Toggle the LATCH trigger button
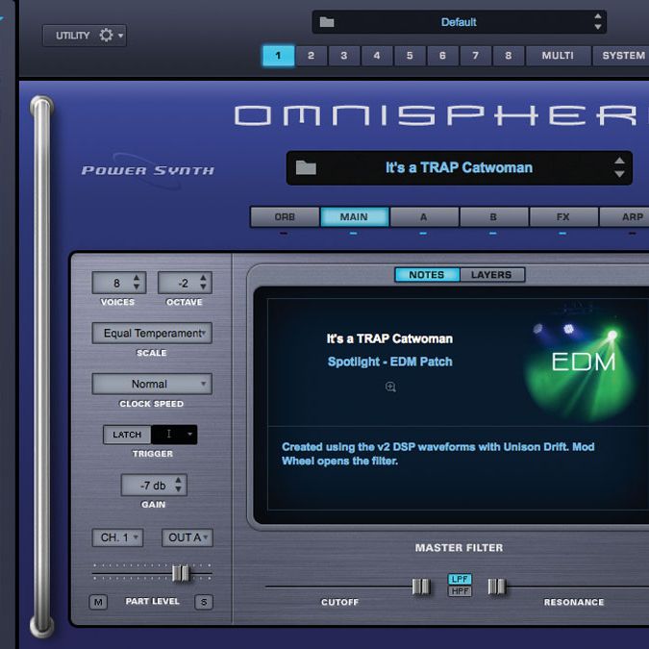Viewport: 649px width, 649px height. pyautogui.click(x=127, y=435)
